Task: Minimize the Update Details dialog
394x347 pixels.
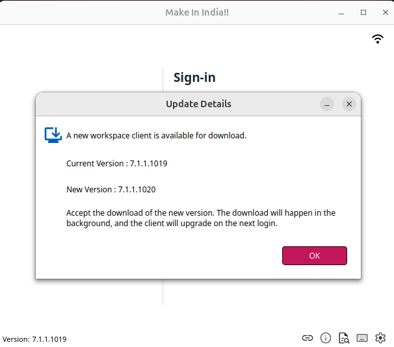Action: tap(328, 104)
